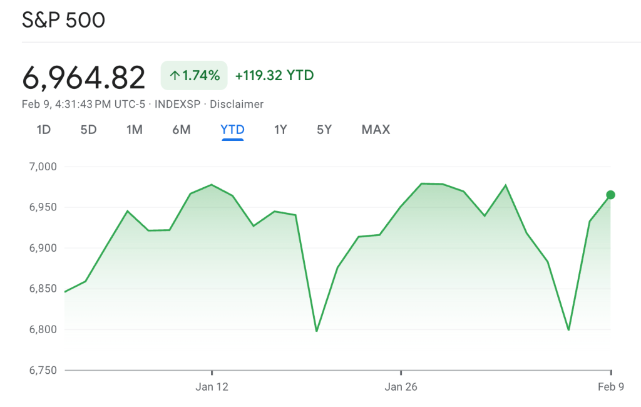
Task: Click the 6,964.82 index value
Action: pos(83,77)
